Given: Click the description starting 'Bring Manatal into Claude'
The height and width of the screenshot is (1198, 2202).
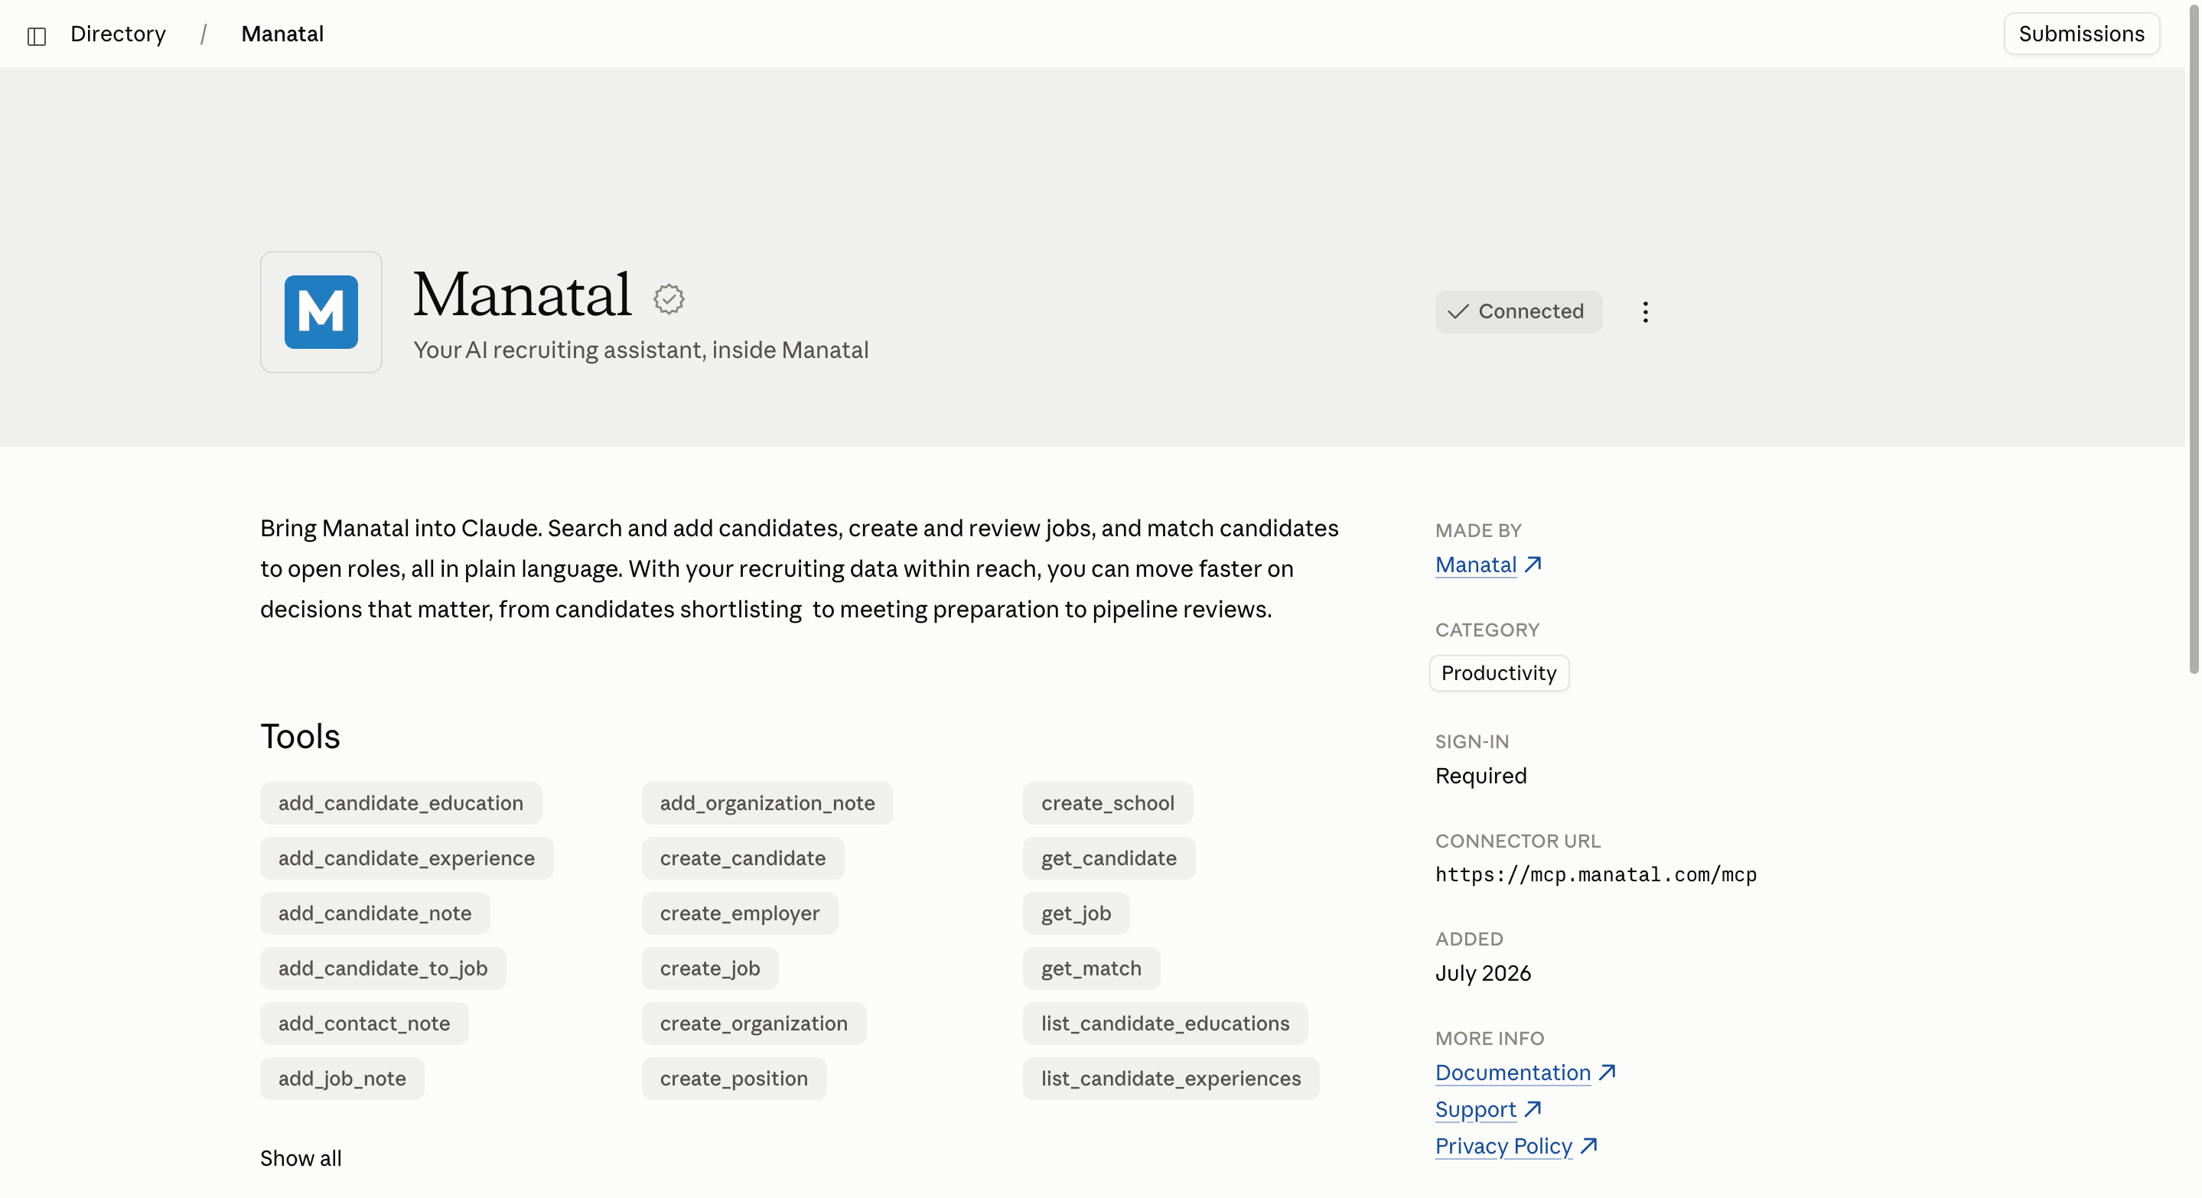Looking at the screenshot, I should point(800,569).
